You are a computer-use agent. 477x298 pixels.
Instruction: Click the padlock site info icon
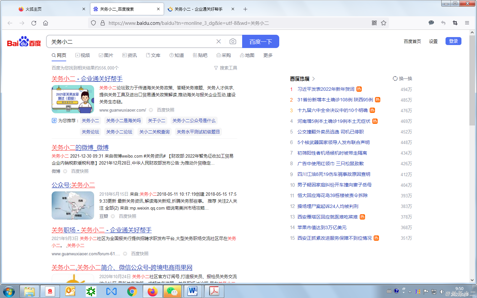(103, 23)
